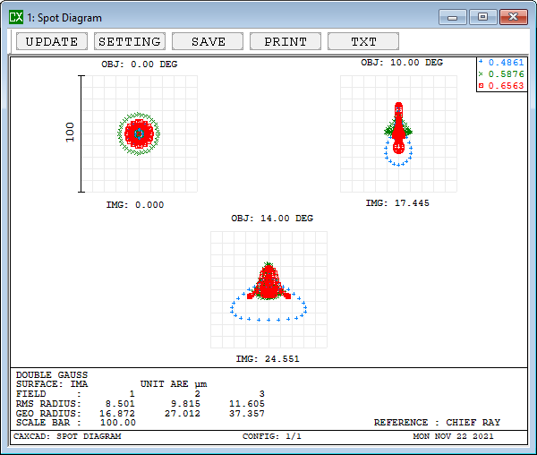
Task: Maximize the Spot Diagram window
Action: pyautogui.click(x=483, y=17)
